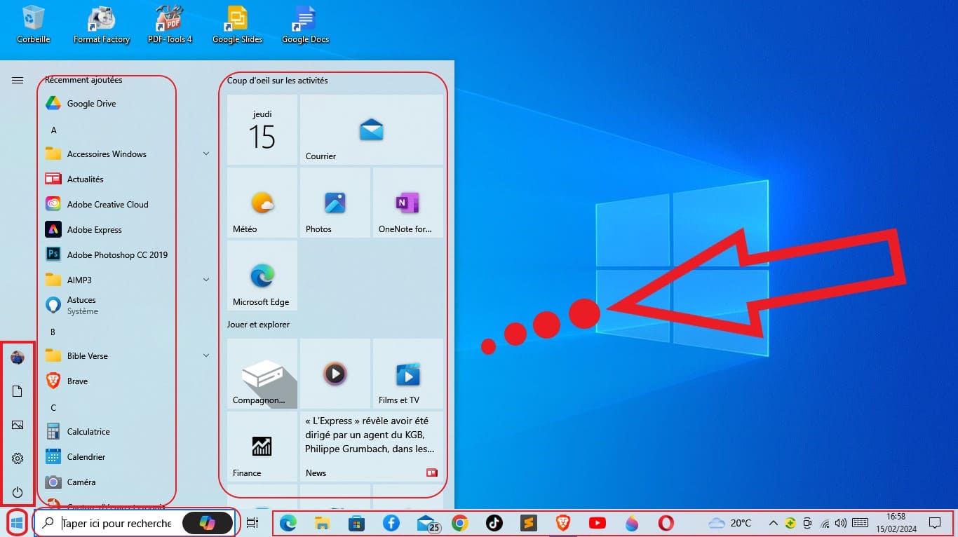Open the Météo tile
The width and height of the screenshot is (958, 537).
(261, 203)
